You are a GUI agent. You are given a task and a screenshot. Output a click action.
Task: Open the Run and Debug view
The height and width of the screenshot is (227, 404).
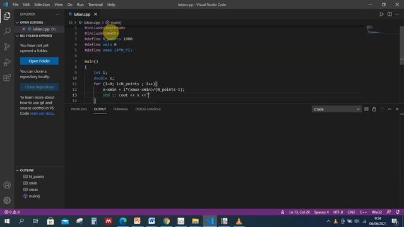pyautogui.click(x=7, y=62)
